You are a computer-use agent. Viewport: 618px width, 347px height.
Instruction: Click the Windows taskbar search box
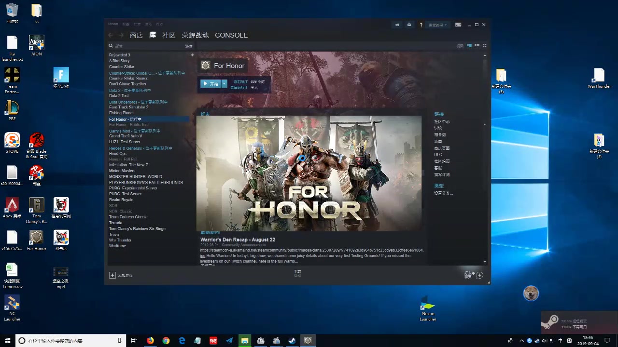pos(71,340)
